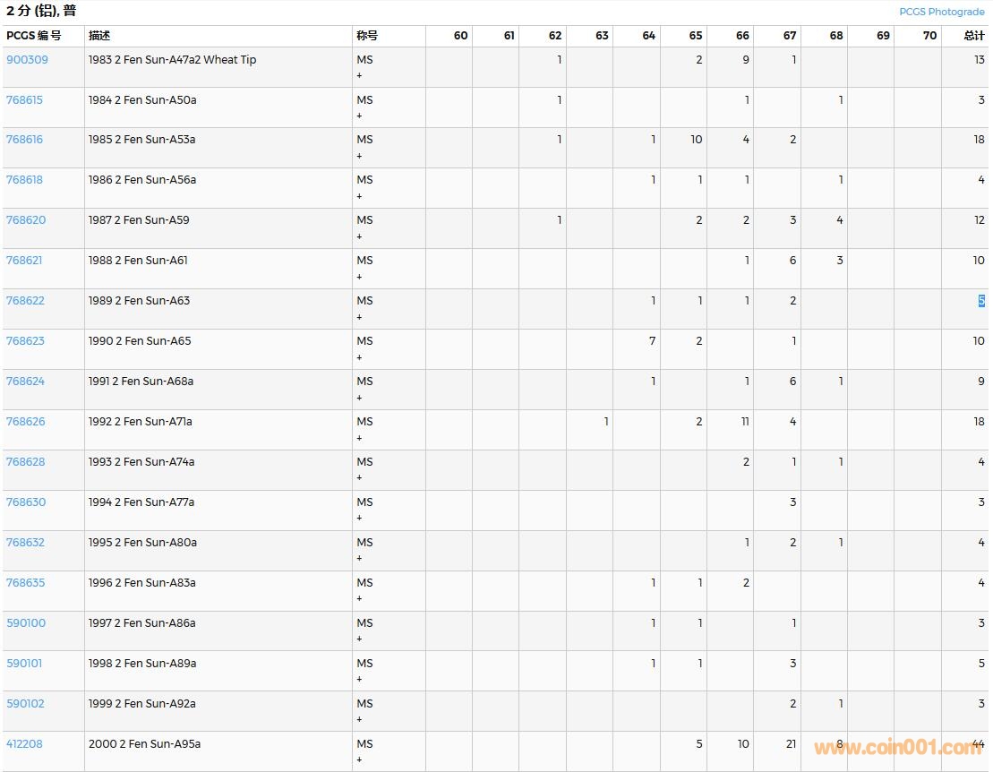The image size is (993, 772).
Task: Click PCGS number 768615 link
Action: coord(24,100)
